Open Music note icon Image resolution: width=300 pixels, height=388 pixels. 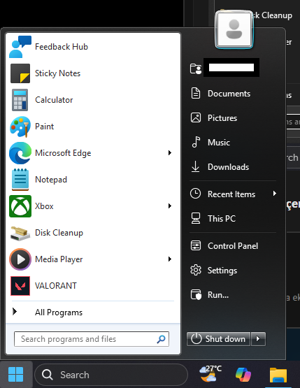point(196,142)
